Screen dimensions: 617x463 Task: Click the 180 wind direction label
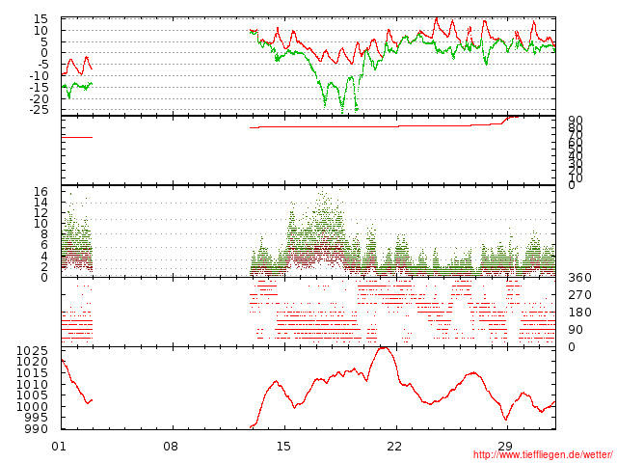(579, 313)
